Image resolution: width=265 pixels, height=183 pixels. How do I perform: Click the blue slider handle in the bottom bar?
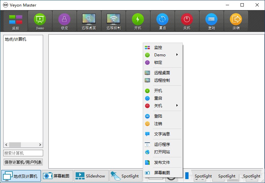[187, 176]
